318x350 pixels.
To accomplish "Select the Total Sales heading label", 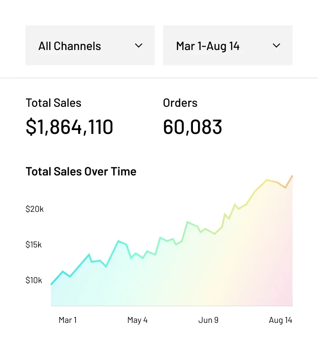I will (x=53, y=103).
